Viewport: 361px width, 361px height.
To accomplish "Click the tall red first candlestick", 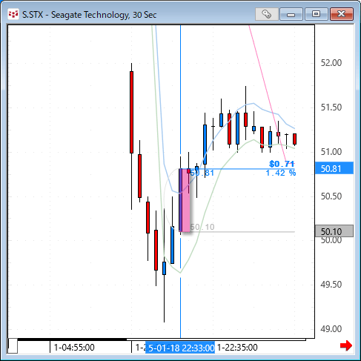I will [131, 113].
